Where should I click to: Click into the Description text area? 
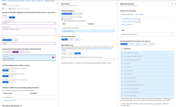click(x=29, y=32)
